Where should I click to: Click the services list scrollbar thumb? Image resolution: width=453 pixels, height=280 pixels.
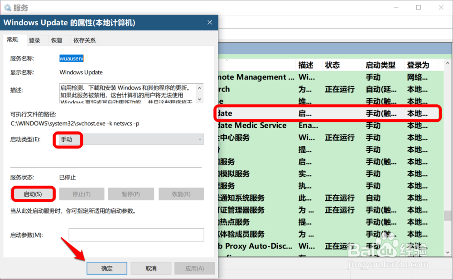click(x=448, y=216)
